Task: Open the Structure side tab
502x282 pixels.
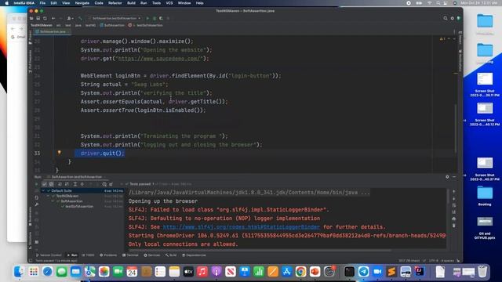Action: click(31, 240)
